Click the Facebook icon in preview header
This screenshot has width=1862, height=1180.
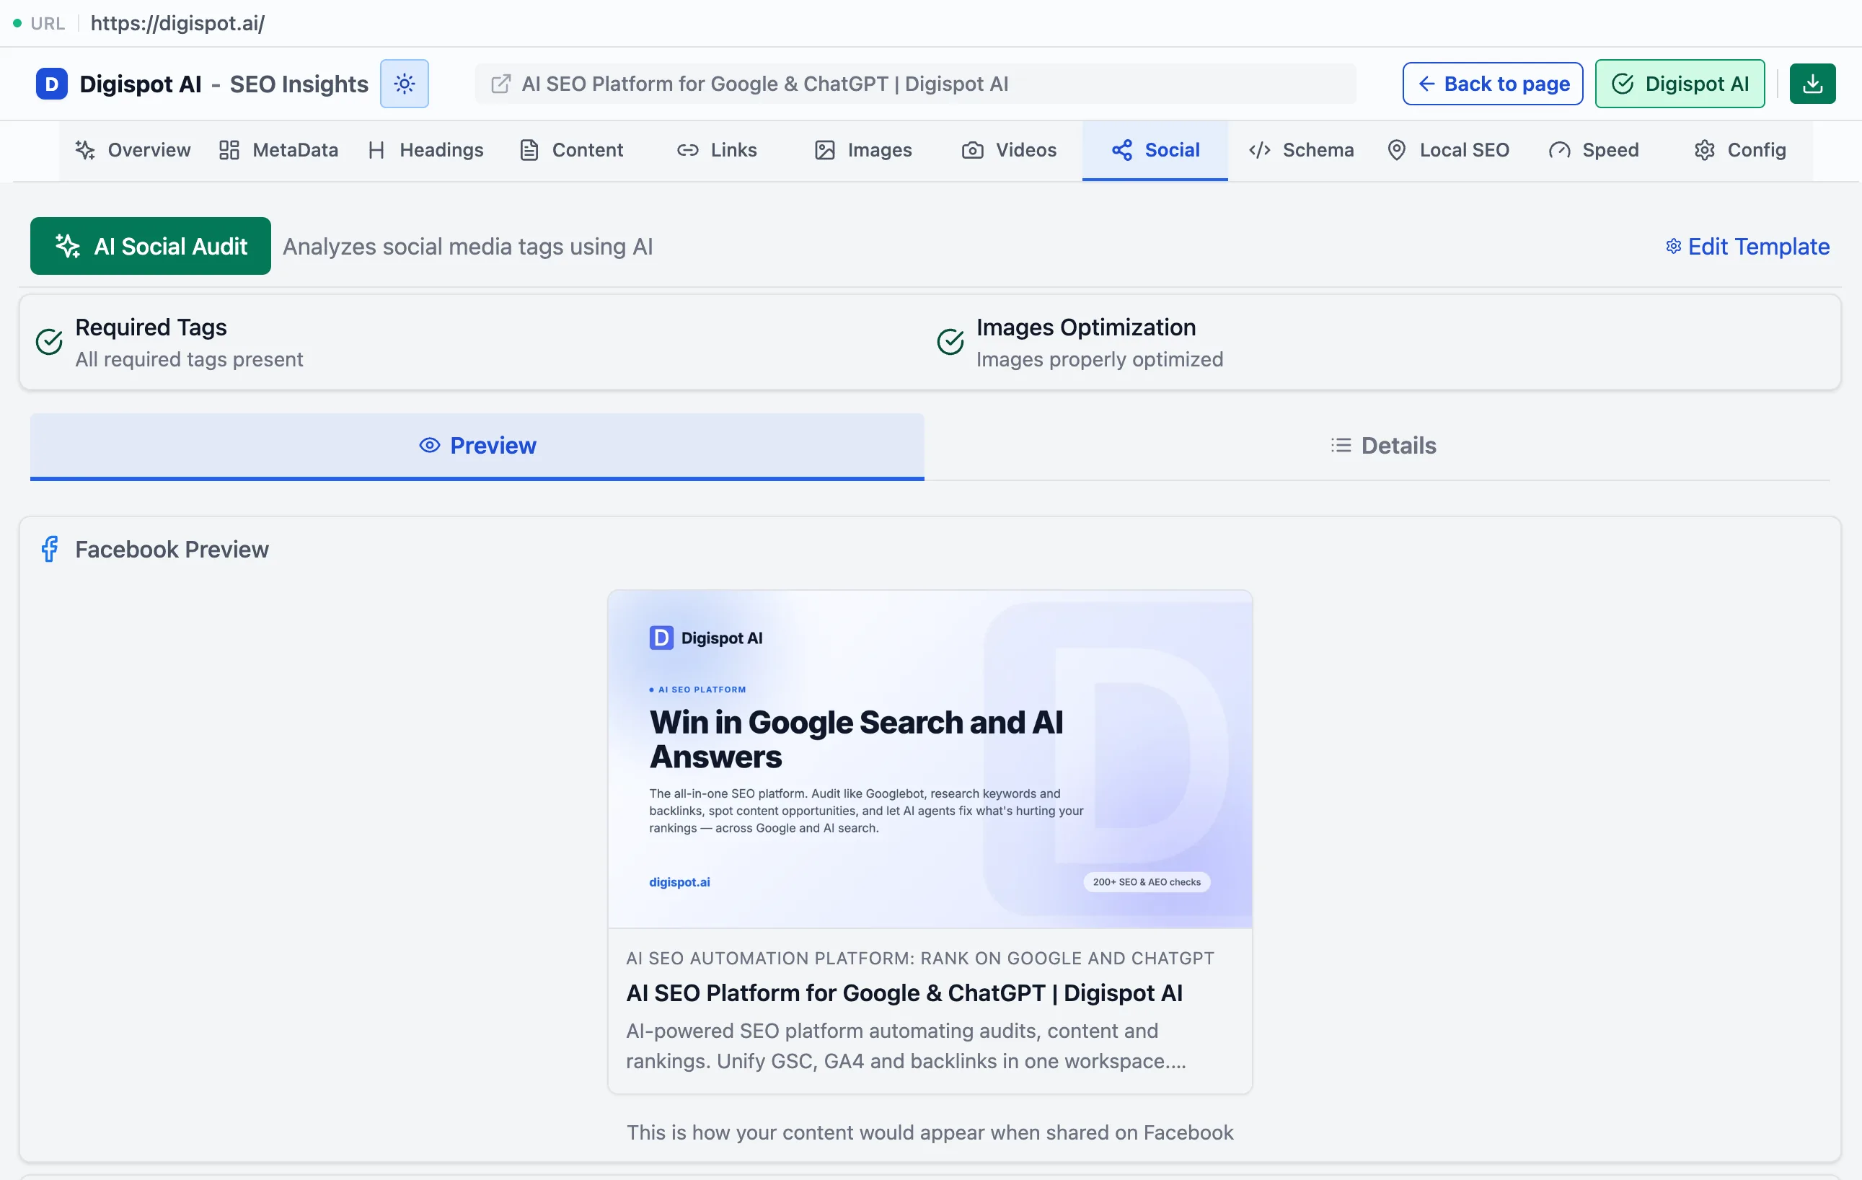tap(50, 549)
